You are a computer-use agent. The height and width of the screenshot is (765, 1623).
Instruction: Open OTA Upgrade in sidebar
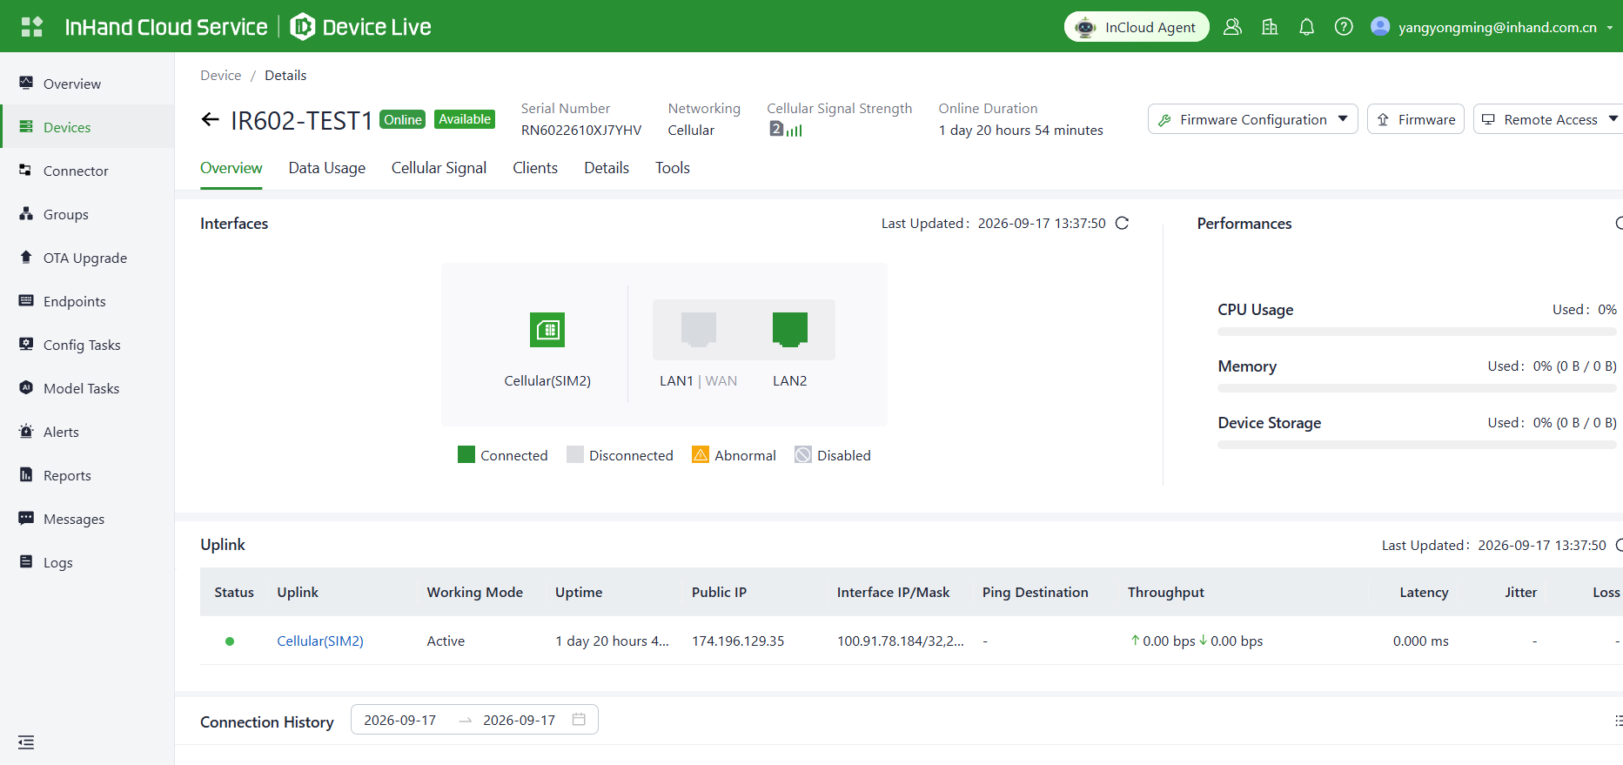click(x=85, y=258)
